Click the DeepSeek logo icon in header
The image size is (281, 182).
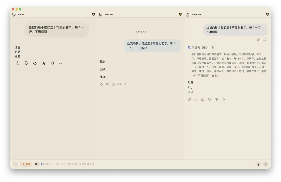188,15
